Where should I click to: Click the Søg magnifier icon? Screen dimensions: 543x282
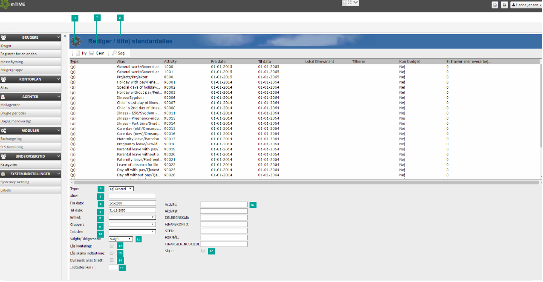[114, 54]
